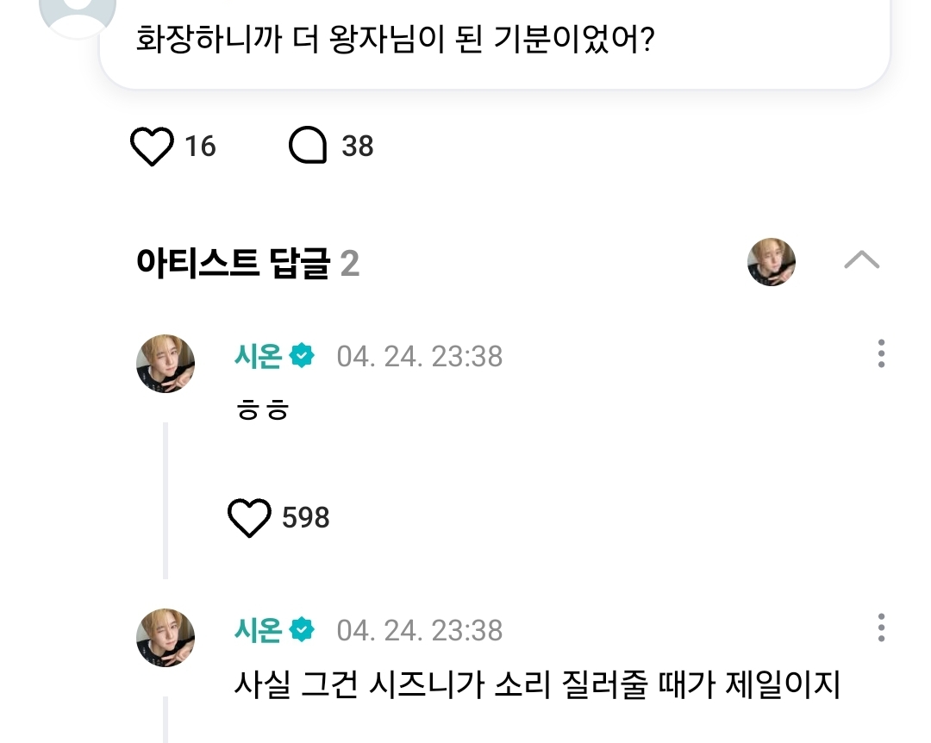Tap the 38 comment count
Viewport: 931px width, 743px height.
(x=358, y=147)
